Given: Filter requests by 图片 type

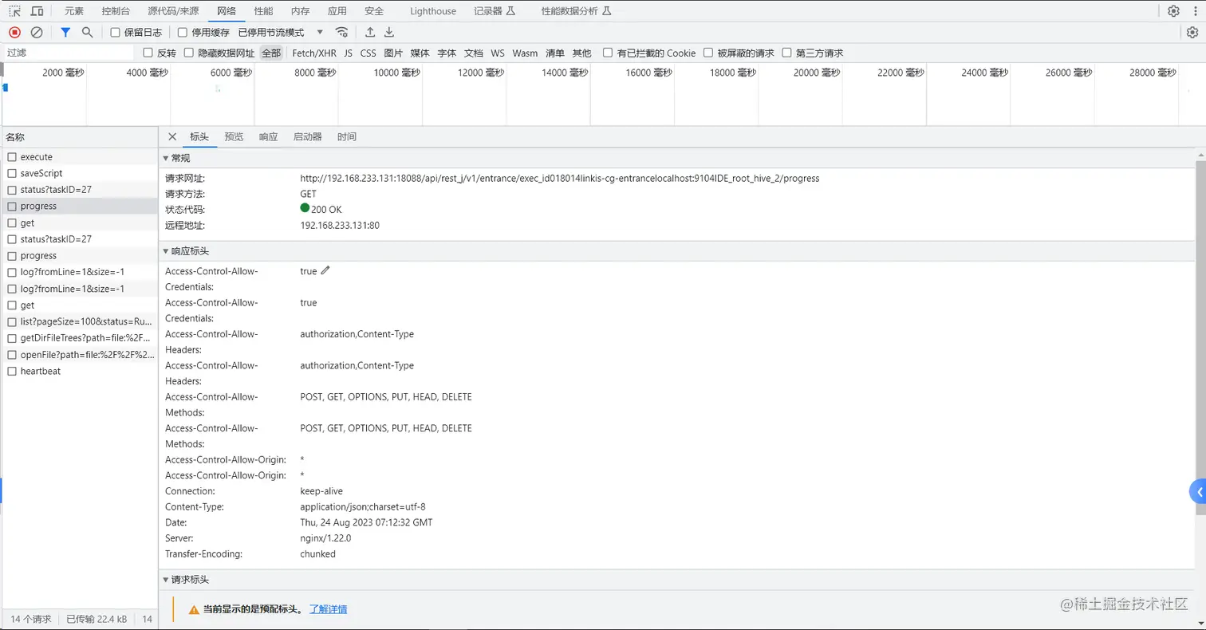Looking at the screenshot, I should pos(393,53).
